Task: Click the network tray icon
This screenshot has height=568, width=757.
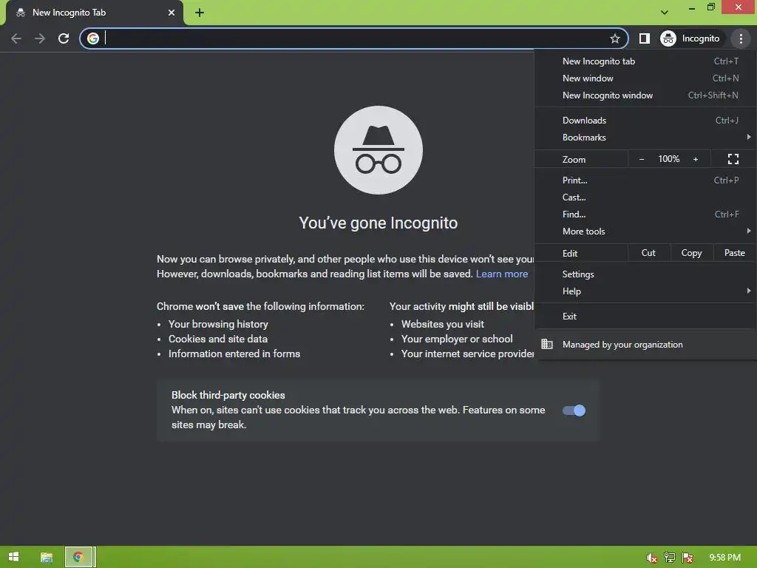Action: [x=670, y=558]
